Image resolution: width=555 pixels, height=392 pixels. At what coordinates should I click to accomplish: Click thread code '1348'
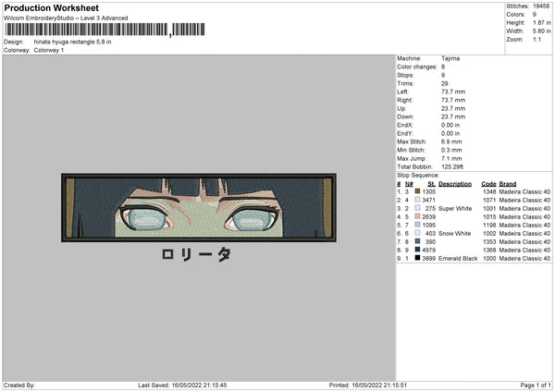pos(489,191)
